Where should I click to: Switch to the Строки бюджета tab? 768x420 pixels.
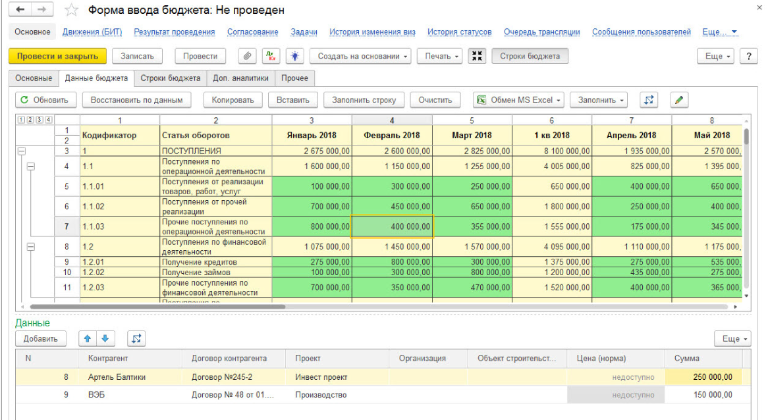pos(171,78)
